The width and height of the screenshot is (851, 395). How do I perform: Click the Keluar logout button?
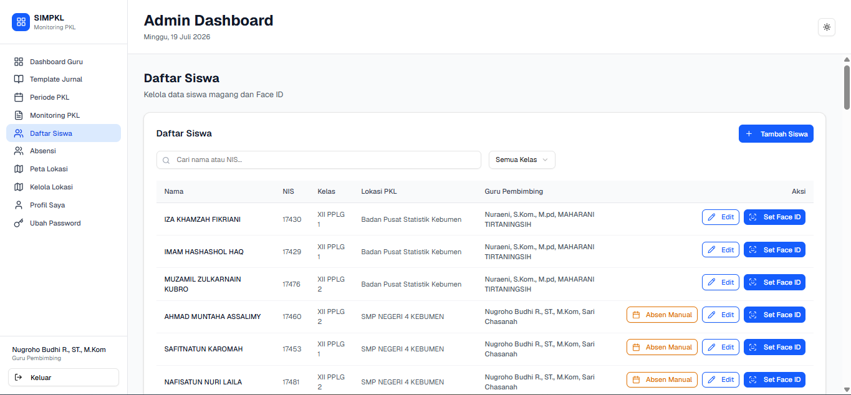point(64,378)
